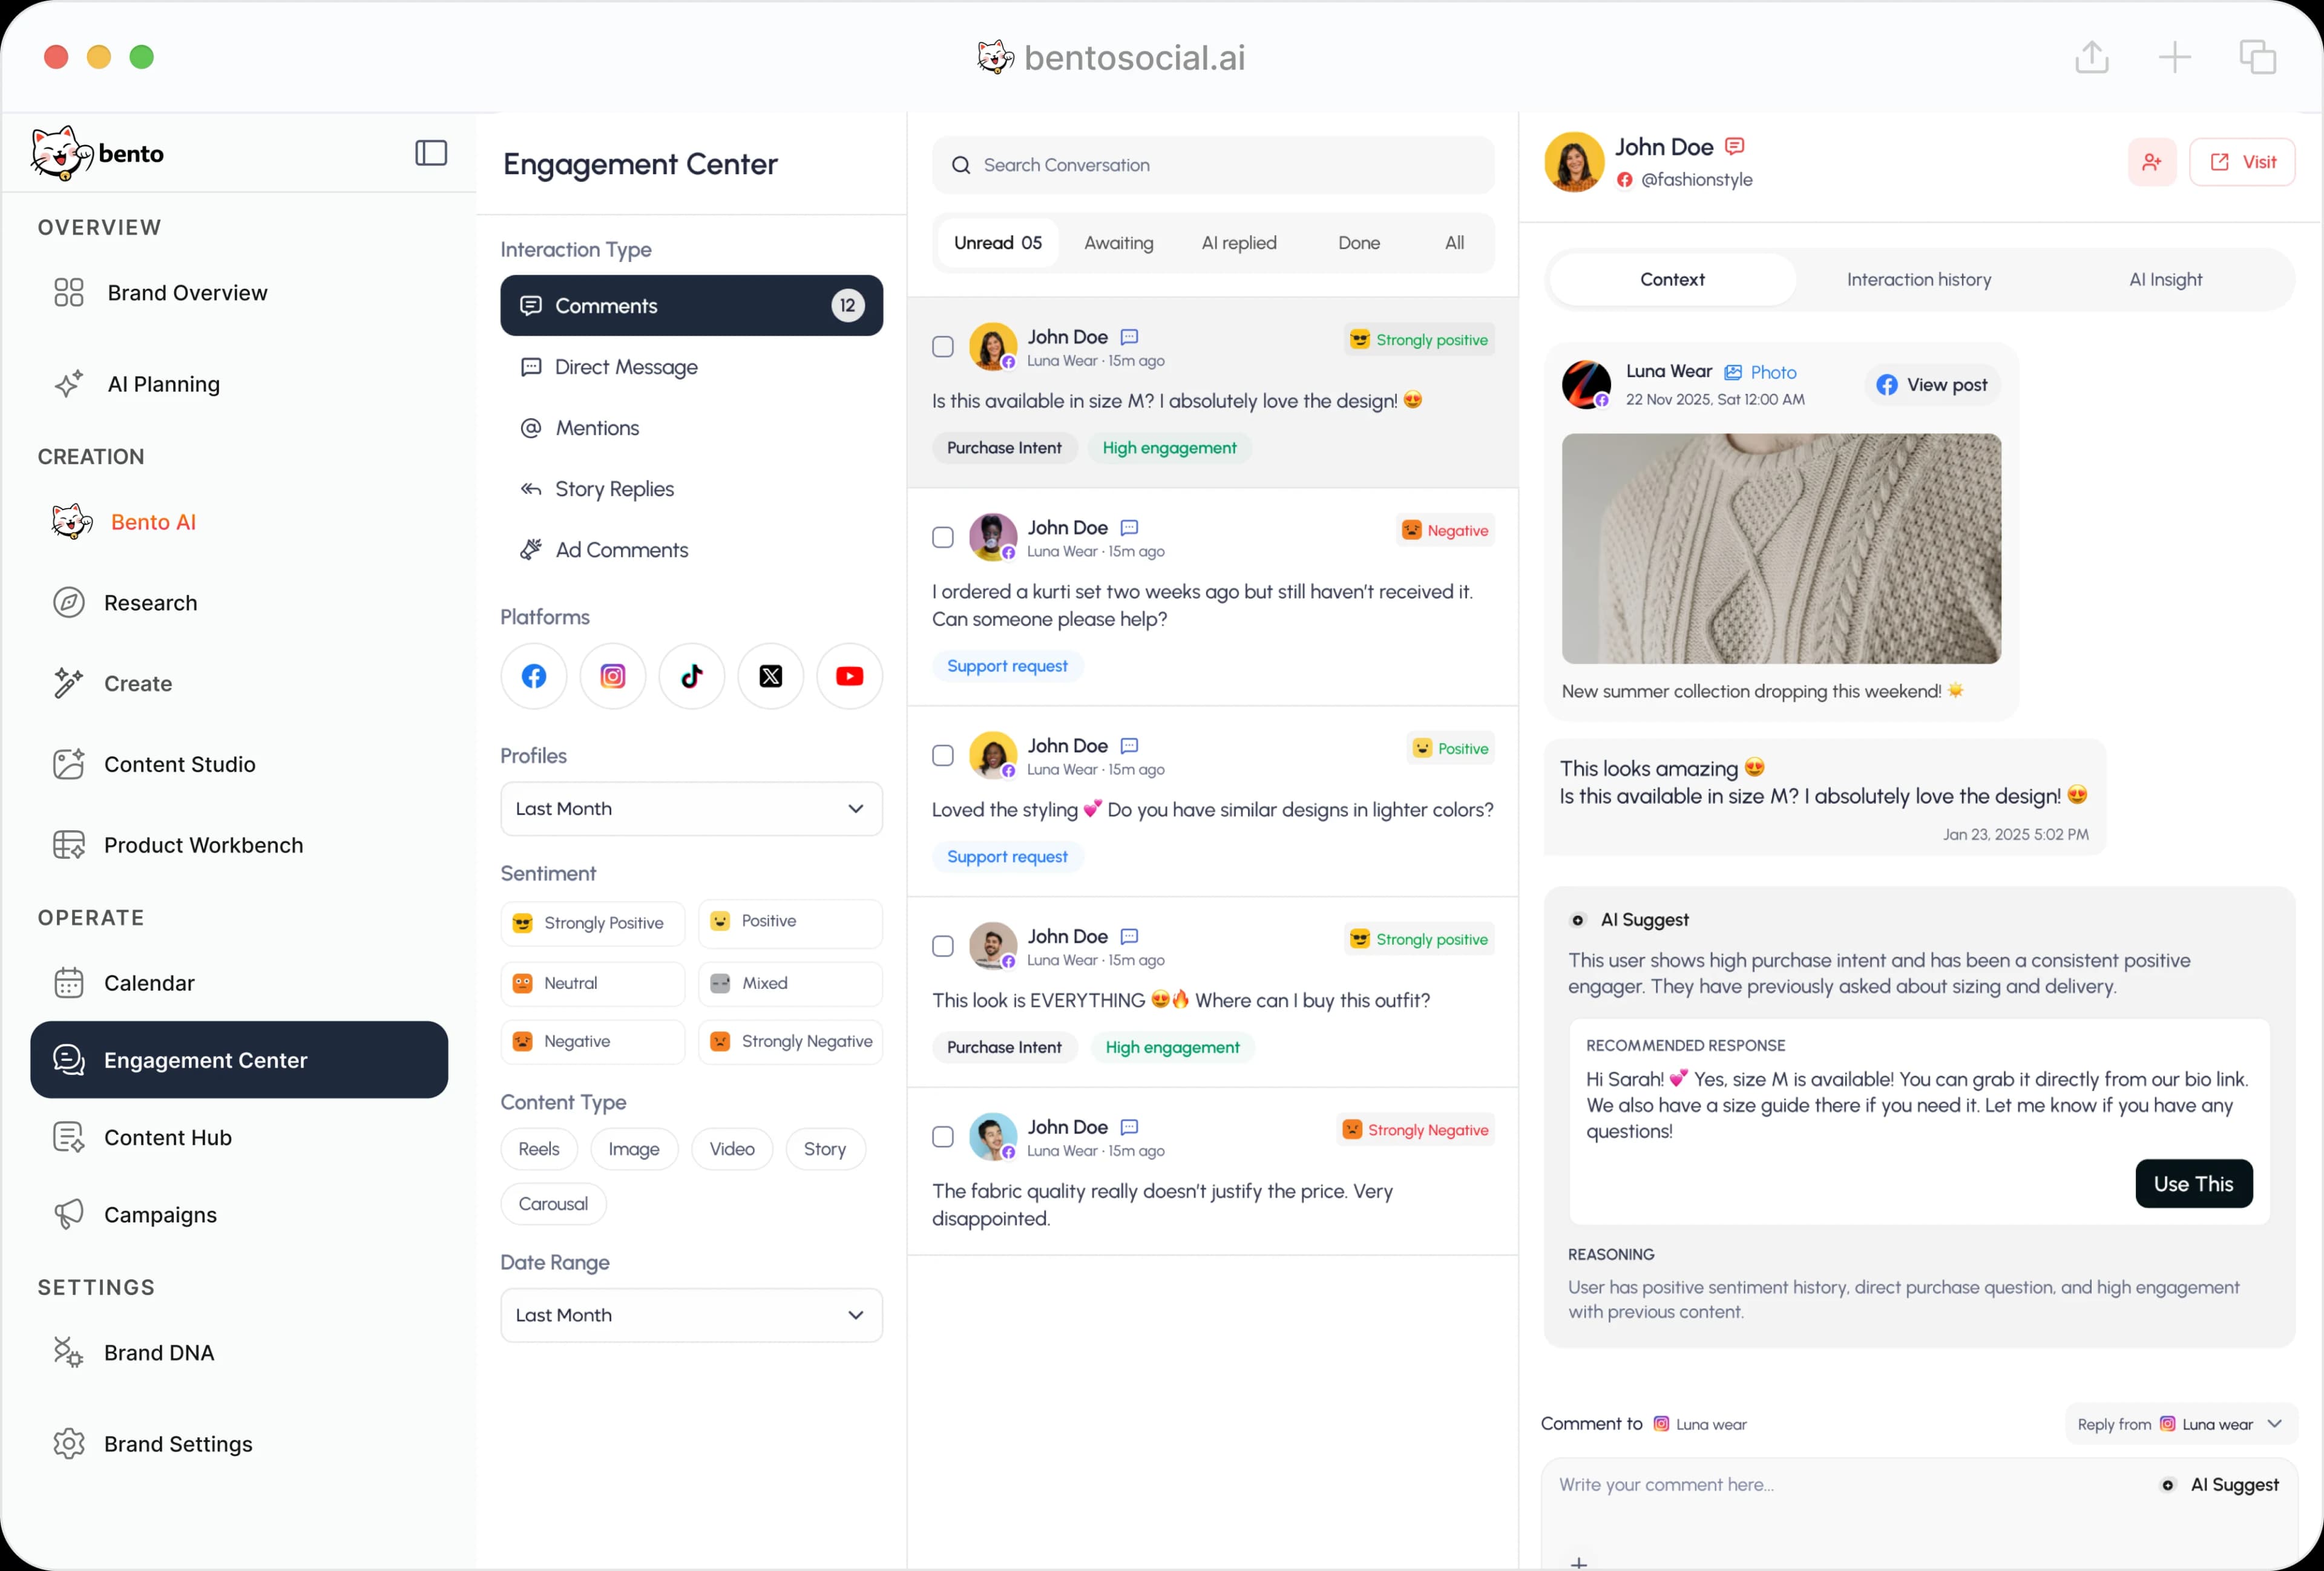The width and height of the screenshot is (2324, 1571).
Task: Select the Context tab
Action: click(1673, 280)
